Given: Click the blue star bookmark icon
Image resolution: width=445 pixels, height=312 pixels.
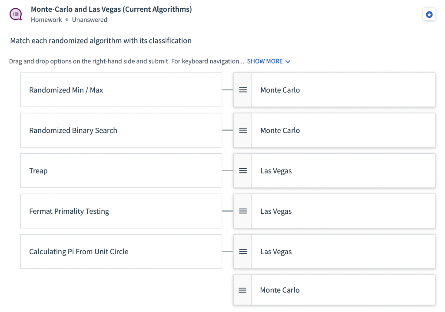Looking at the screenshot, I should [429, 15].
